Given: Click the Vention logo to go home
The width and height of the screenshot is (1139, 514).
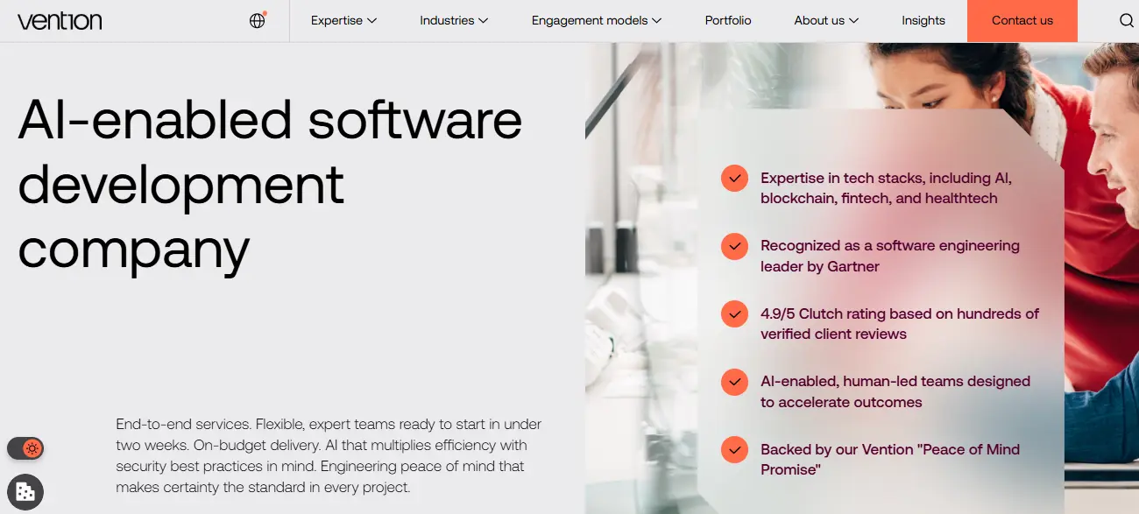Looking at the screenshot, I should point(60,21).
